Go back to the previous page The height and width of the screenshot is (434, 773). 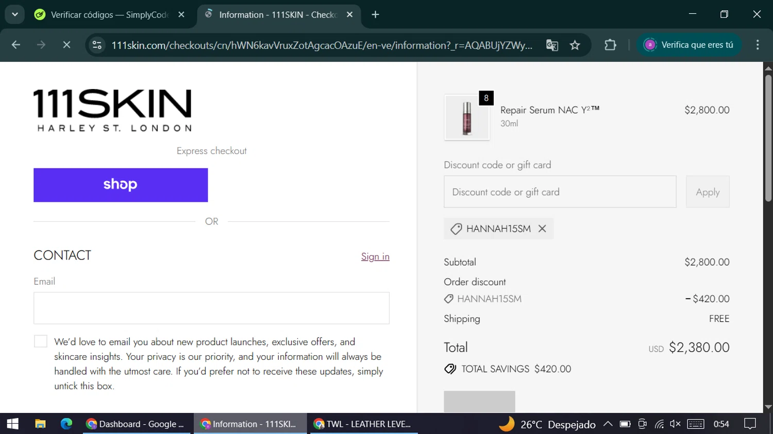(x=16, y=45)
